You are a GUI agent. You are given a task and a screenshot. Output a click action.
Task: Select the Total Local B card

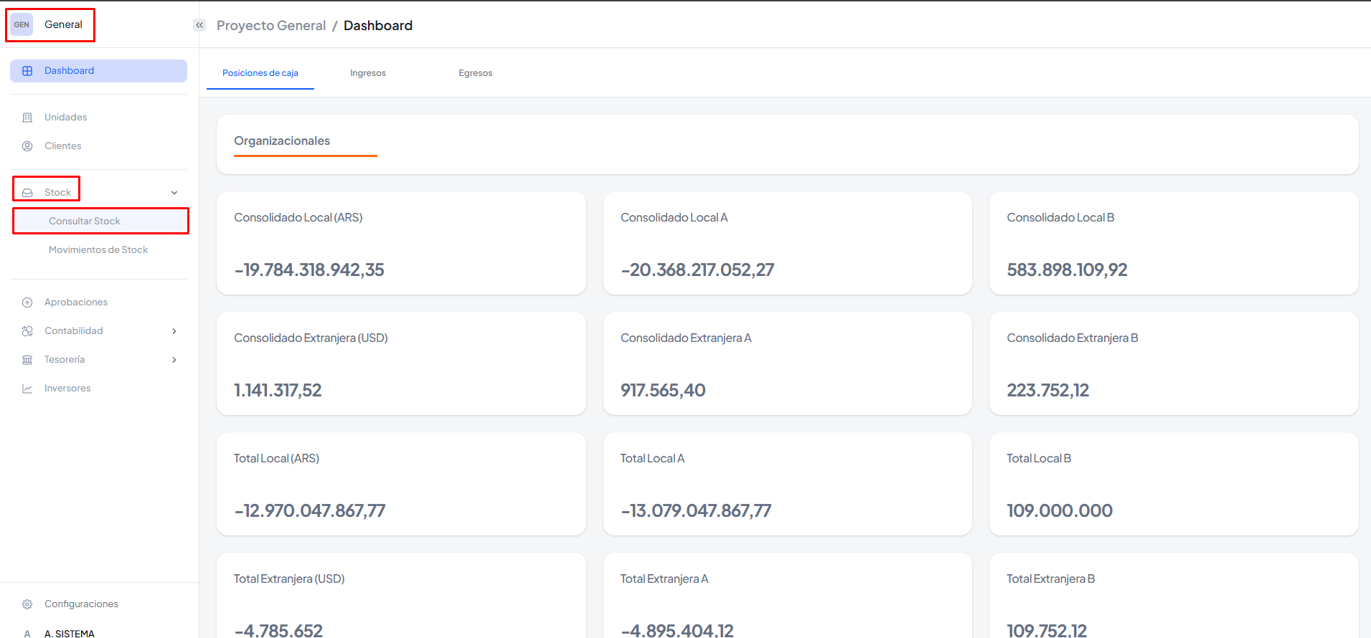click(x=1174, y=484)
